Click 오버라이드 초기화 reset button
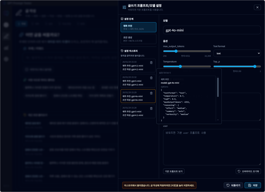Image resolution: width=265 pixels, height=192 pixels. point(248,171)
